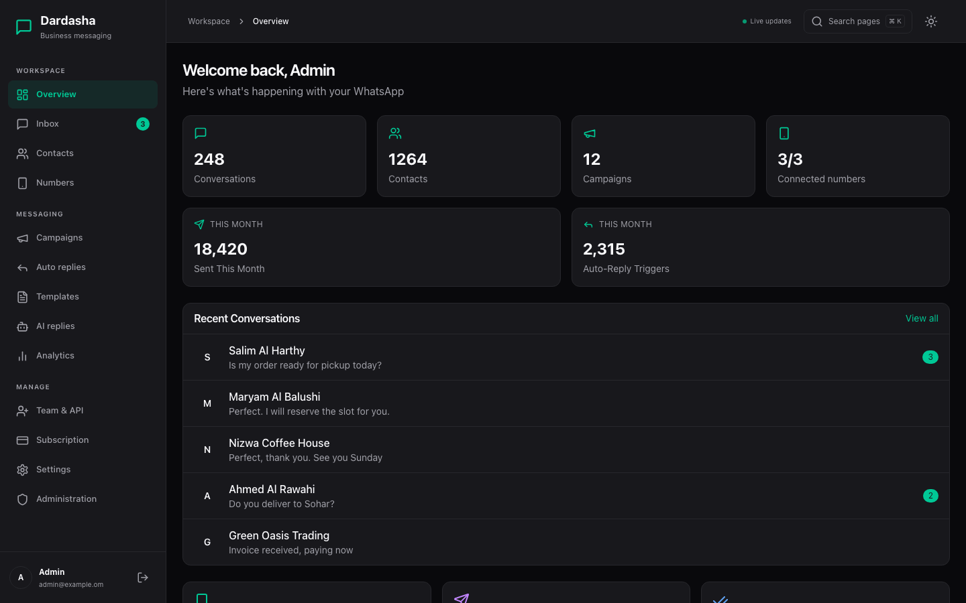Log out using the sign-out icon
Image resolution: width=966 pixels, height=603 pixels.
point(143,578)
